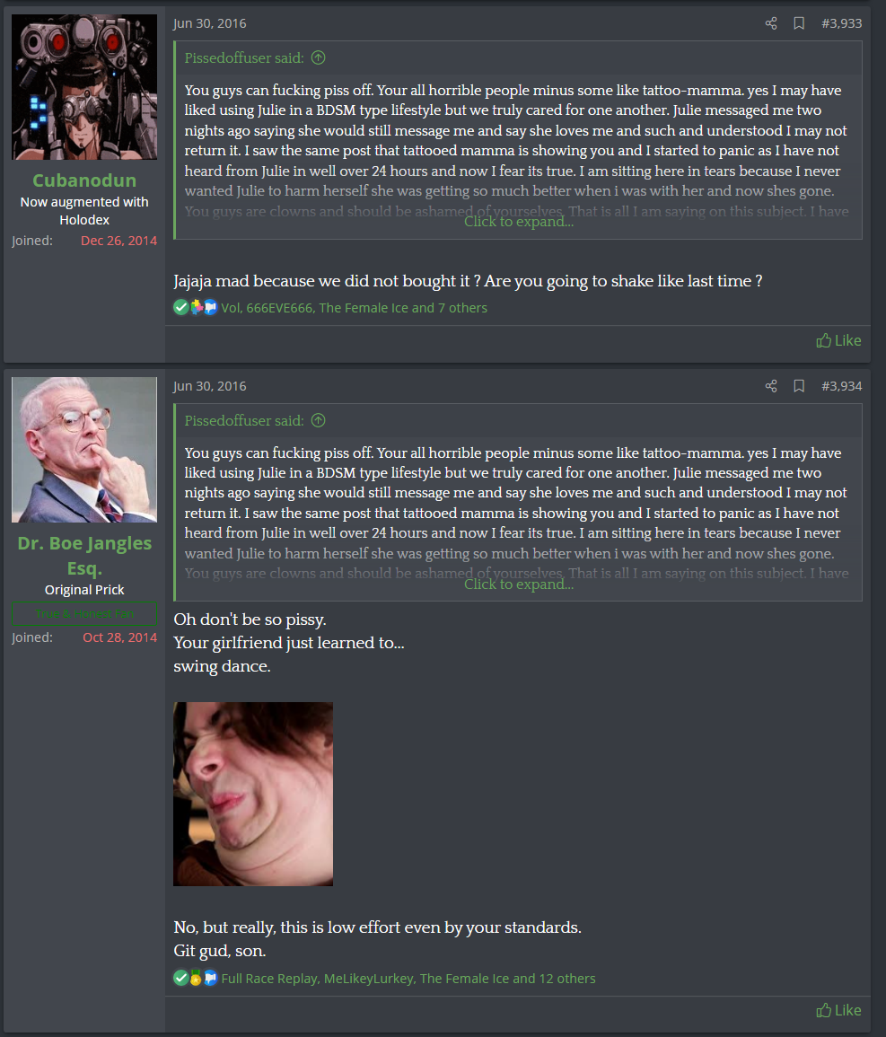Bookmark post #3,934
The height and width of the screenshot is (1037, 886).
click(799, 386)
